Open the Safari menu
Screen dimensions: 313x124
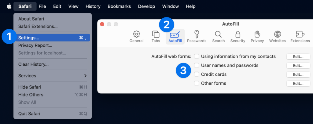tap(25, 6)
